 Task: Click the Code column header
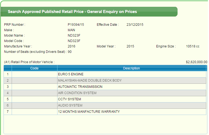[x=34, y=68]
